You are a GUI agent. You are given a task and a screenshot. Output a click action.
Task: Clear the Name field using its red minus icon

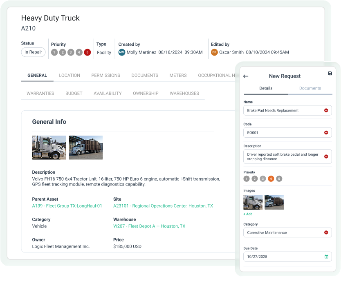(x=325, y=110)
